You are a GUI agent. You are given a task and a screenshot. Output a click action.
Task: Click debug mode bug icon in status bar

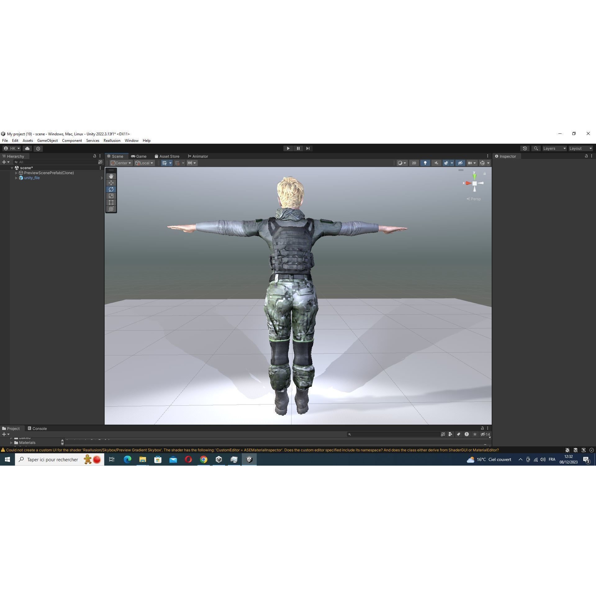pyautogui.click(x=567, y=450)
